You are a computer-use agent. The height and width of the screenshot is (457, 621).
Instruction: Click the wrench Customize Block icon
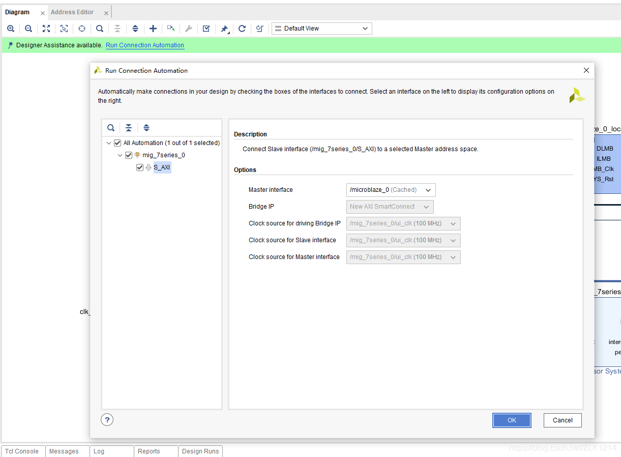pyautogui.click(x=189, y=28)
